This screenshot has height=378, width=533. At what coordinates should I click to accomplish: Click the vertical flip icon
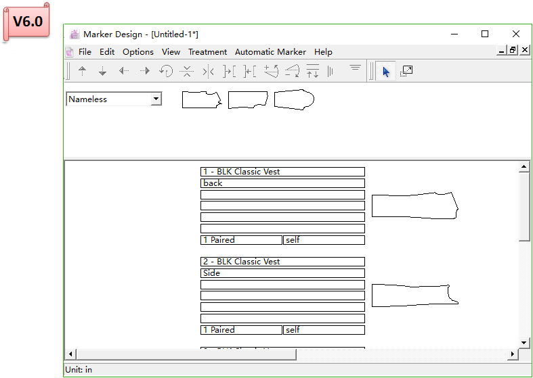click(187, 71)
